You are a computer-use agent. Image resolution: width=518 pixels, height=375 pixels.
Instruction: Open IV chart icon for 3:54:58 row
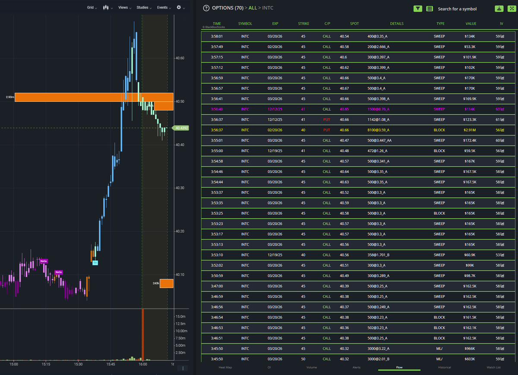502,161
